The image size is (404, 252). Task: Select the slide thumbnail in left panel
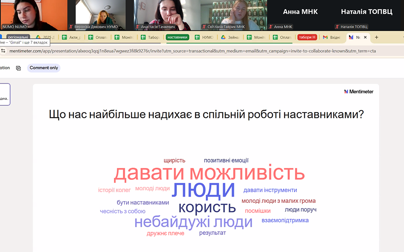tap(5, 94)
